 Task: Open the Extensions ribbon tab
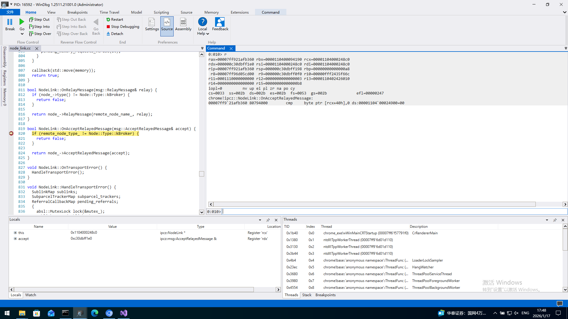(x=240, y=12)
